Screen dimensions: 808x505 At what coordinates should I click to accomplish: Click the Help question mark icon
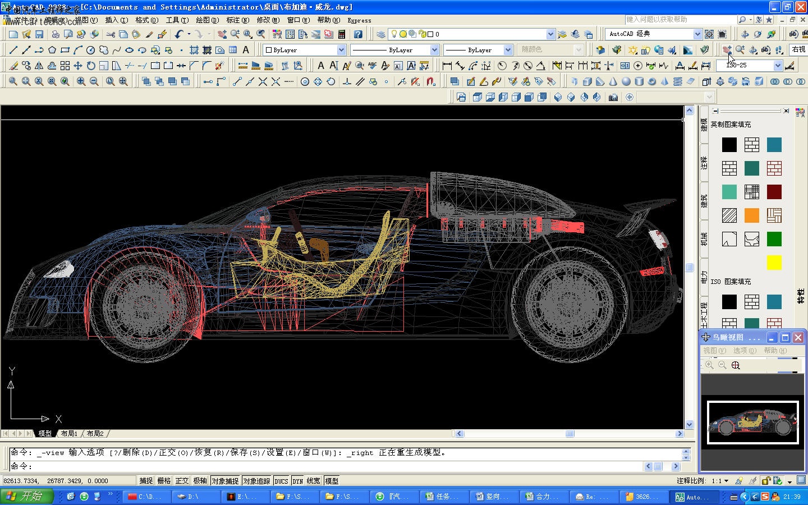click(358, 34)
